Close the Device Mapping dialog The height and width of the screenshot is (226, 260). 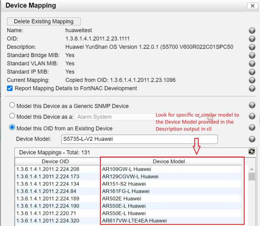click(x=253, y=6)
